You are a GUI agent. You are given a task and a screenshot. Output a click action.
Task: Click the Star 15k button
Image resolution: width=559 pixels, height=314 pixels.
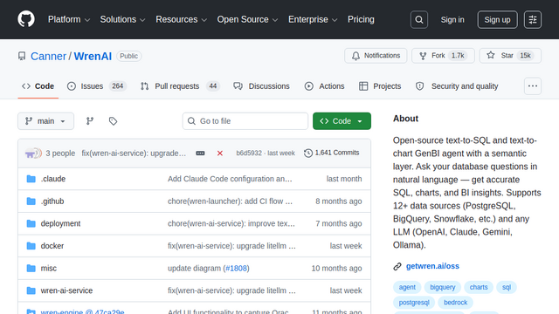click(510, 56)
